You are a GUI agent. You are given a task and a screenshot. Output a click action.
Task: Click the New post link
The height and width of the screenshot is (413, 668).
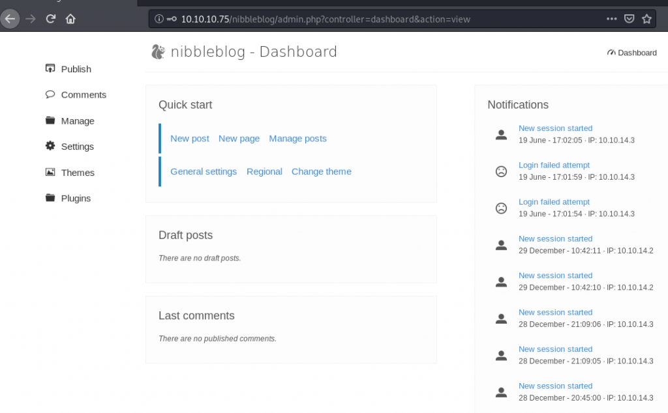click(x=190, y=139)
